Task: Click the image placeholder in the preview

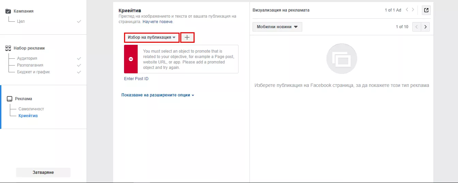Action: (342, 59)
